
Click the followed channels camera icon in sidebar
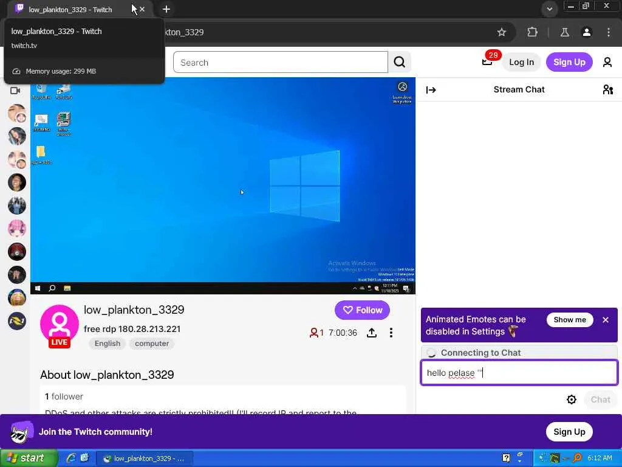point(15,91)
